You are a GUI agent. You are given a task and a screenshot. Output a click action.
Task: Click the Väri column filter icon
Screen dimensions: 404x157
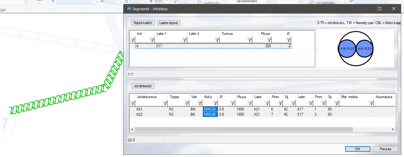point(200,103)
